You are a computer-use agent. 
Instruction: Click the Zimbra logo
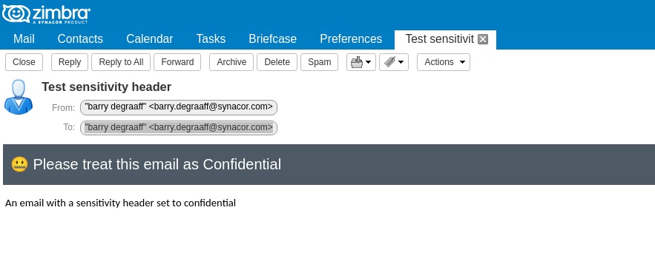(46, 14)
